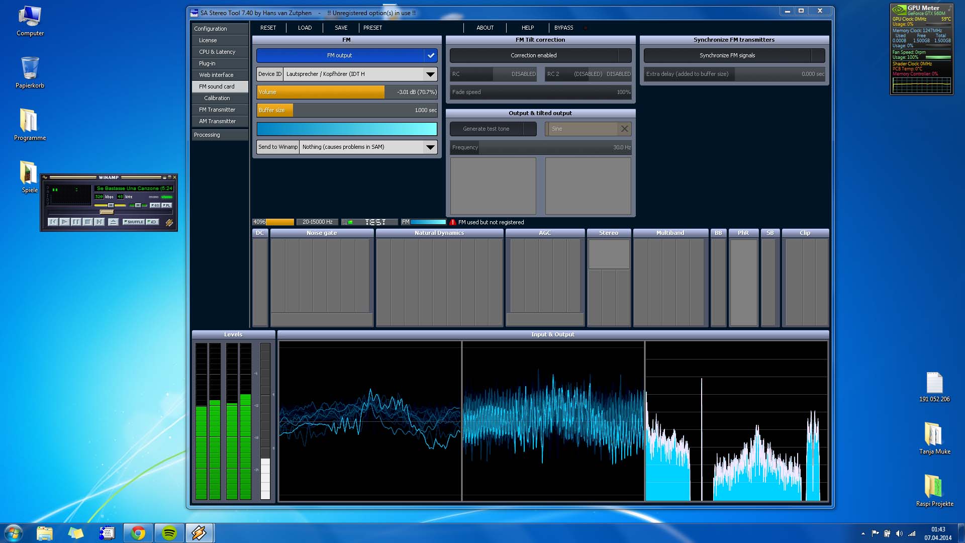Image resolution: width=965 pixels, height=543 pixels.
Task: Click the RESET menu item
Action: [x=268, y=28]
